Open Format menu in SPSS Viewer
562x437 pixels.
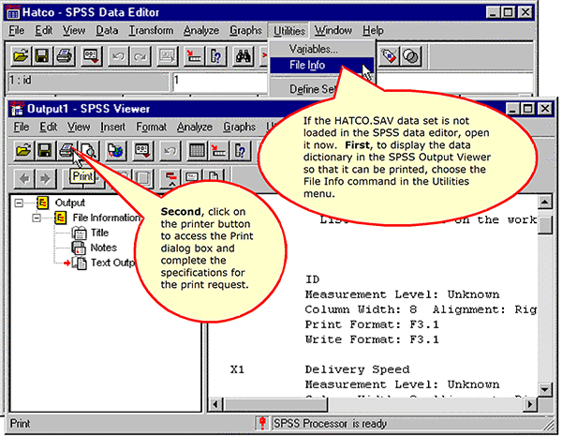pos(151,127)
